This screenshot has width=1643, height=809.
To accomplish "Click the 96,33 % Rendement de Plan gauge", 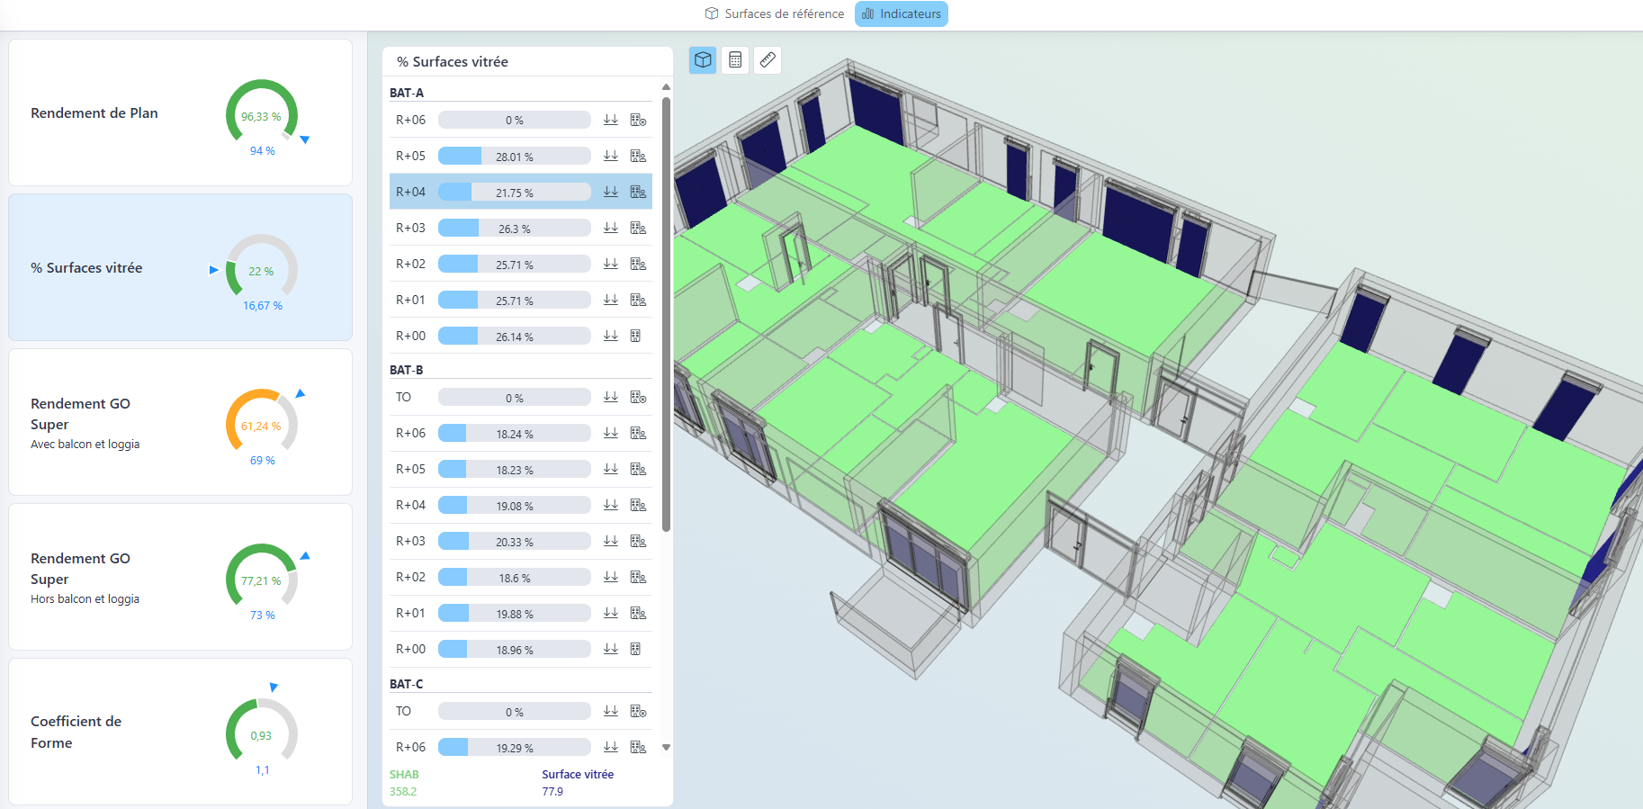I will coord(261,112).
